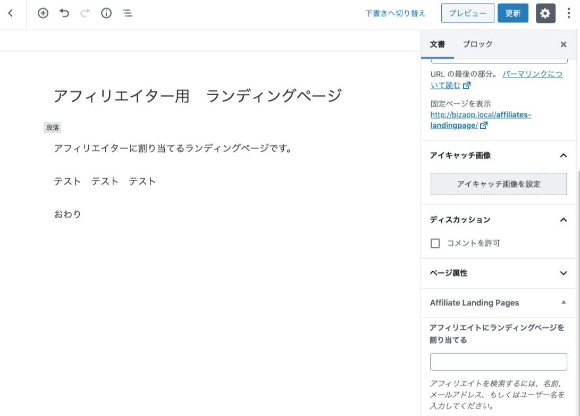Screen dimensions: 580x416
Task: Close the settings sidebar panel
Action: click(x=564, y=44)
